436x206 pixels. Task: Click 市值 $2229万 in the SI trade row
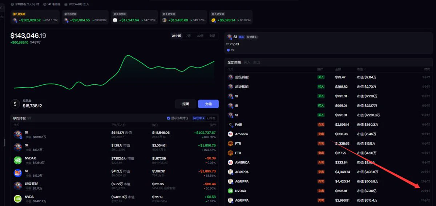(367, 96)
